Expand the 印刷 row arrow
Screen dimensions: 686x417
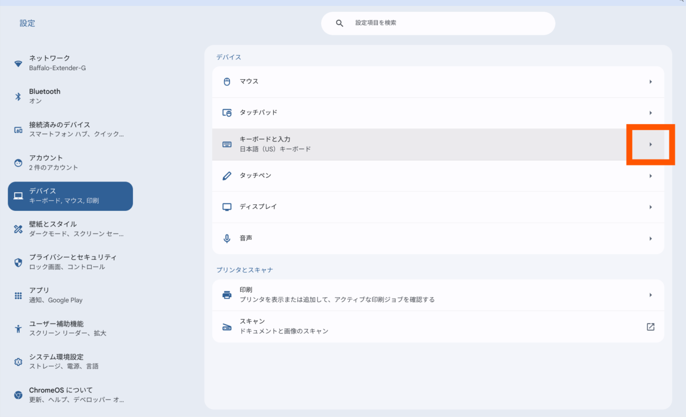point(650,295)
